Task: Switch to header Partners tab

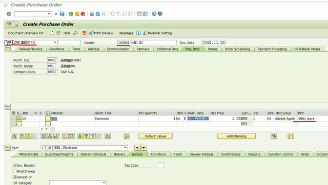Action: pyautogui.click(x=142, y=49)
